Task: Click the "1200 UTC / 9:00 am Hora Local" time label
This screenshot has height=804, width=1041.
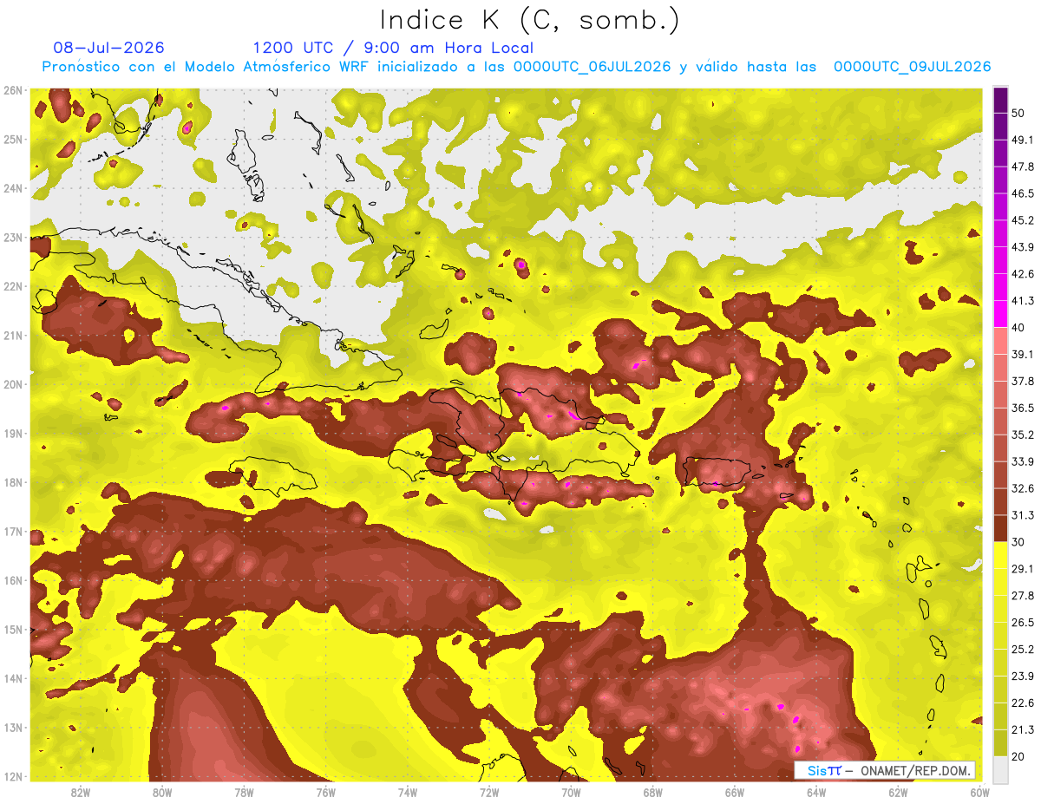Action: (x=393, y=49)
